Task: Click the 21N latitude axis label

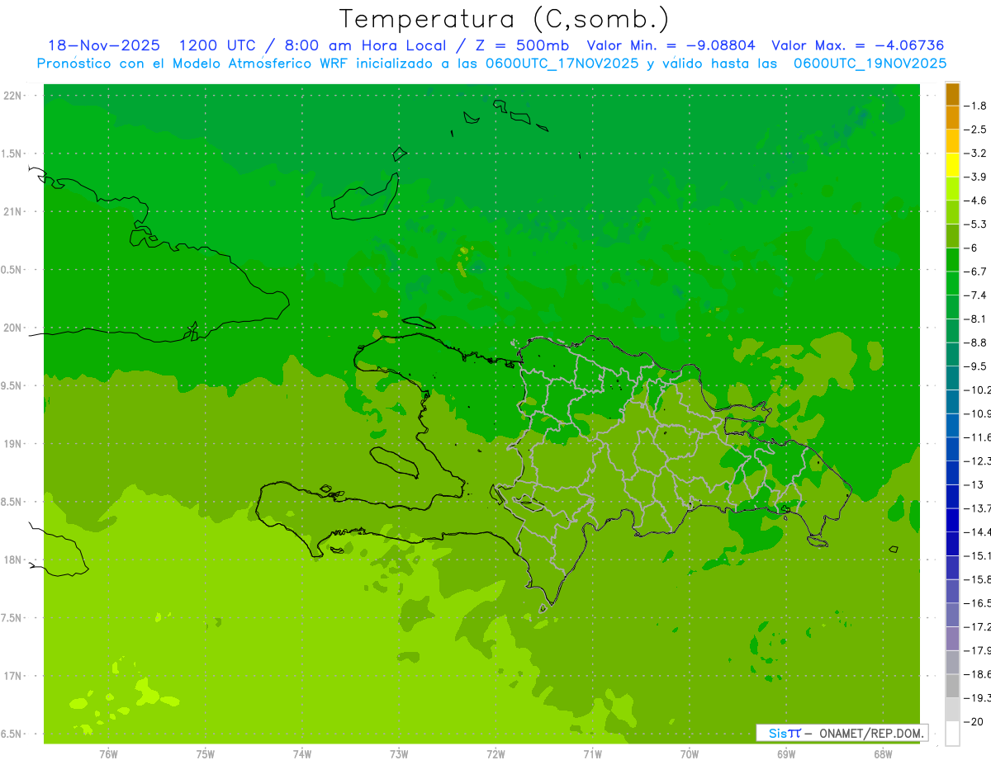Action: [x=14, y=211]
